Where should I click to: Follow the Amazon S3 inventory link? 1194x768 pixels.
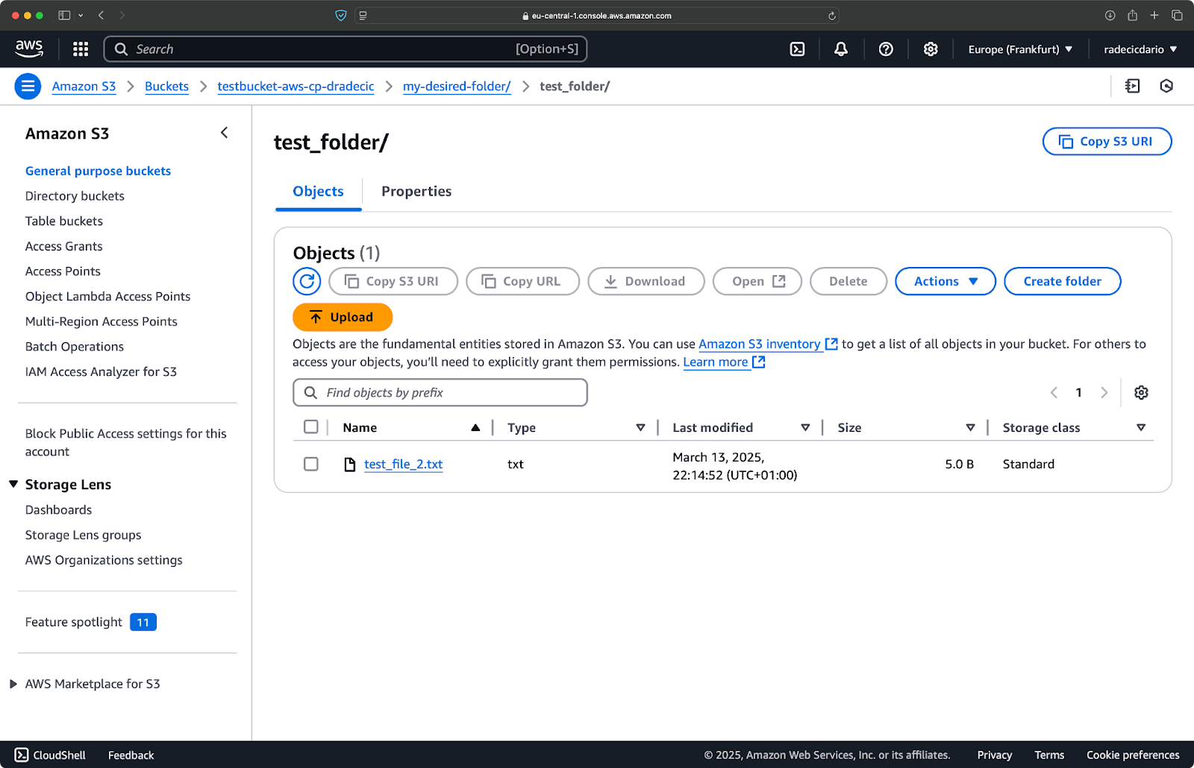pos(768,344)
